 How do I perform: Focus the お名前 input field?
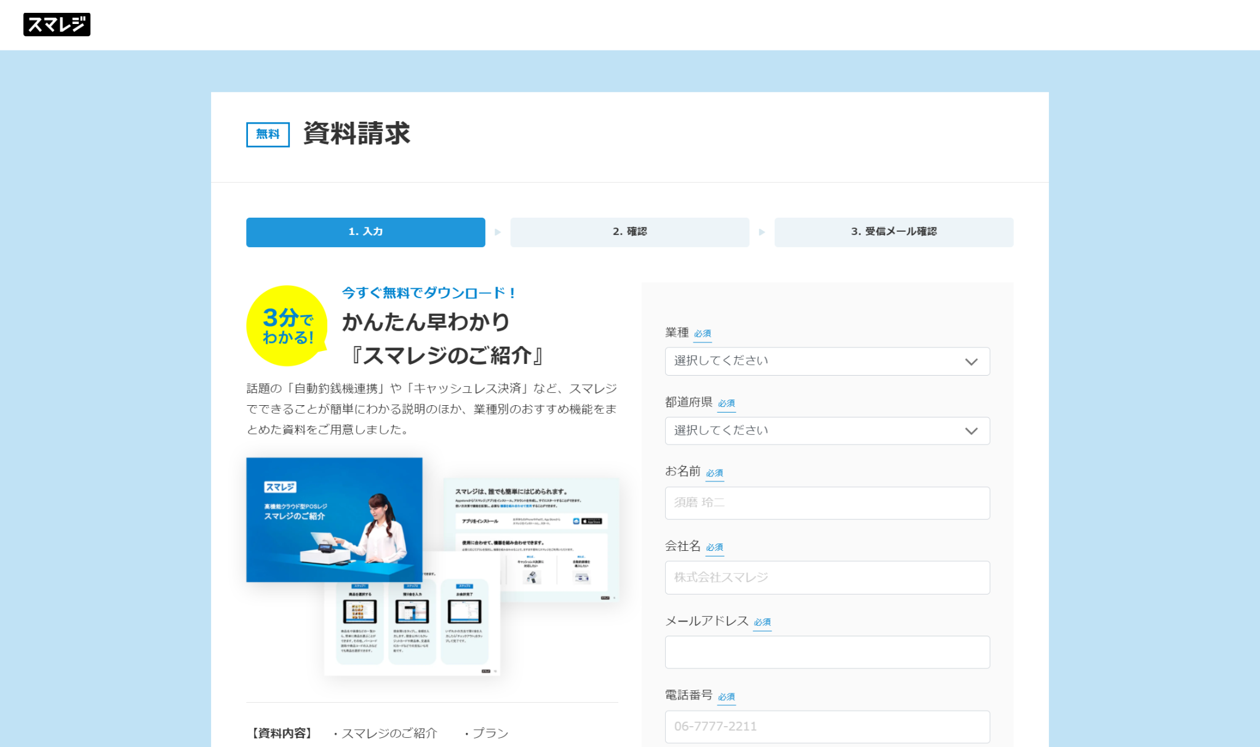[x=827, y=503]
